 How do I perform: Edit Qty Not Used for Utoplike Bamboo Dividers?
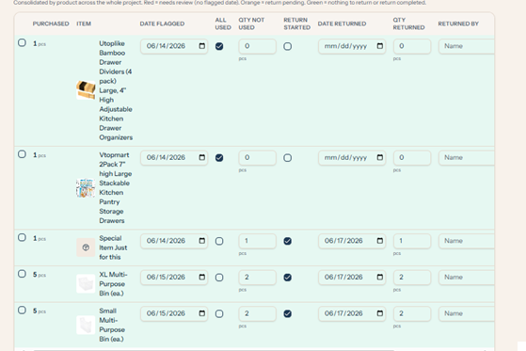pos(257,46)
